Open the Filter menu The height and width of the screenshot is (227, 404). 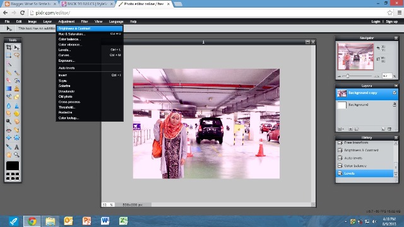pyautogui.click(x=84, y=21)
